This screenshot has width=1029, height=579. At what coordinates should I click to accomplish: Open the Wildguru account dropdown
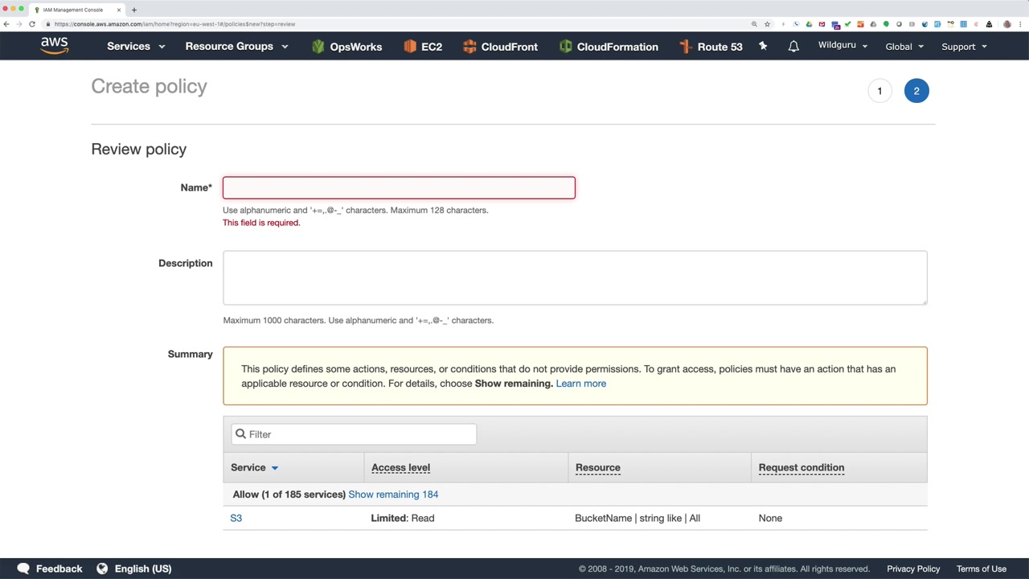click(842, 46)
